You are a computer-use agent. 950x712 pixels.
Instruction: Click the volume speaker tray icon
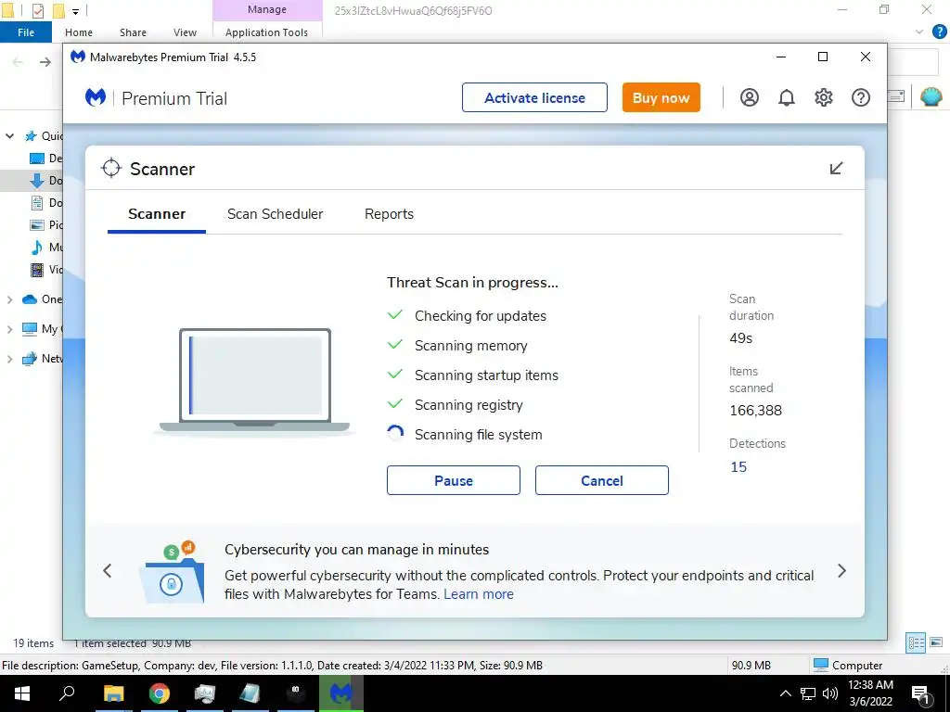click(830, 693)
